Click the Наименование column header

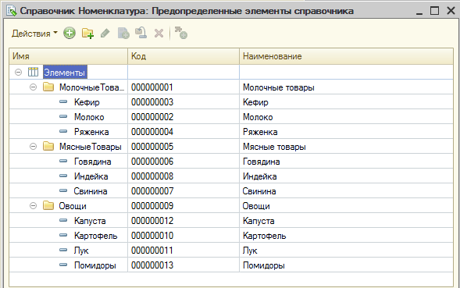[x=347, y=56]
